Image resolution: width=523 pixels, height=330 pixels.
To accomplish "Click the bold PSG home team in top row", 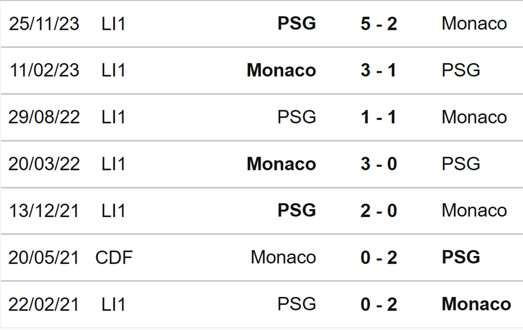I will tap(297, 24).
